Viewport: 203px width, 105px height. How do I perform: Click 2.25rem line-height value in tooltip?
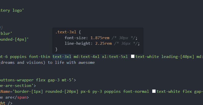coord(103,43)
